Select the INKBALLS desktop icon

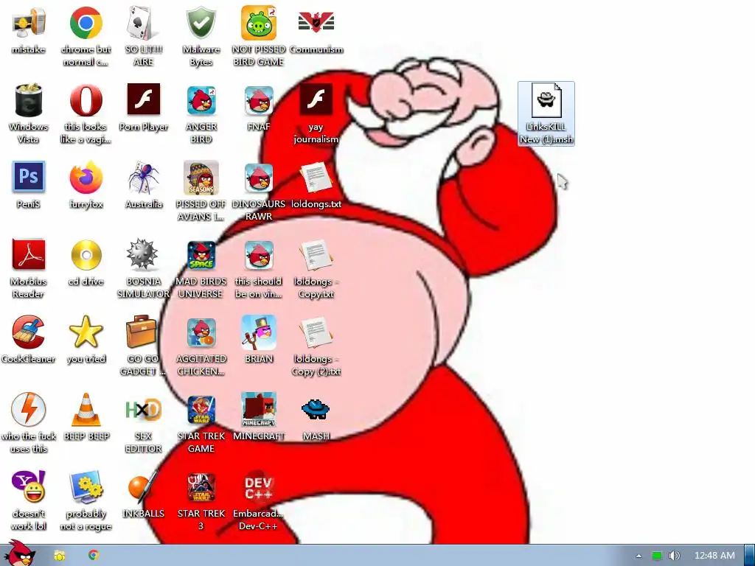pyautogui.click(x=143, y=486)
